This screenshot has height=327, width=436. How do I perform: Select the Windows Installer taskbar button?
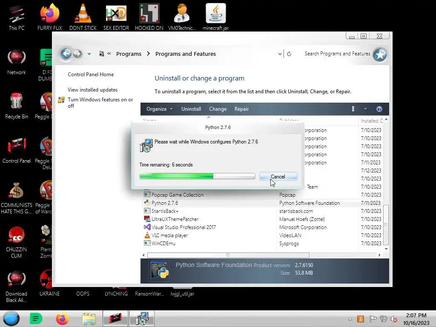142,318
